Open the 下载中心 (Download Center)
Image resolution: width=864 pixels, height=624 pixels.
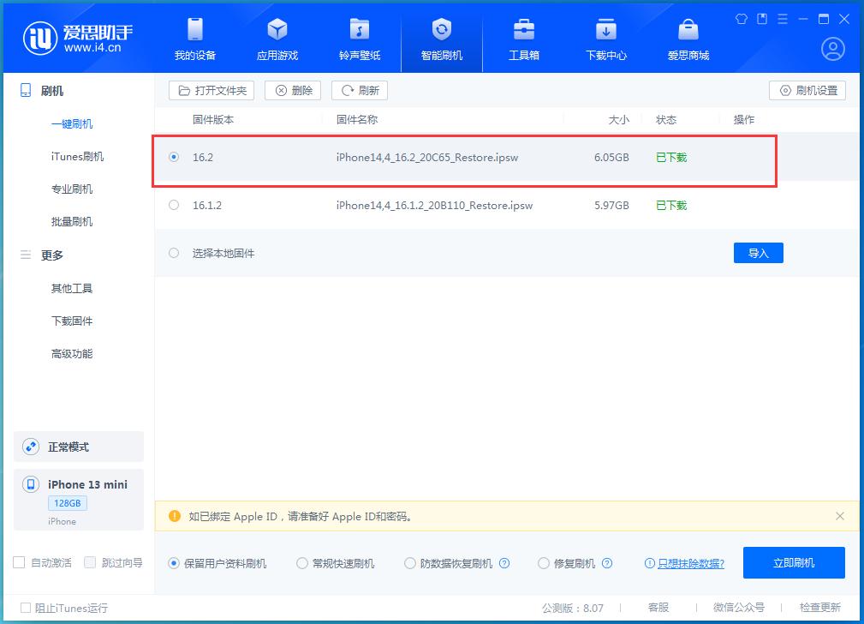point(605,39)
